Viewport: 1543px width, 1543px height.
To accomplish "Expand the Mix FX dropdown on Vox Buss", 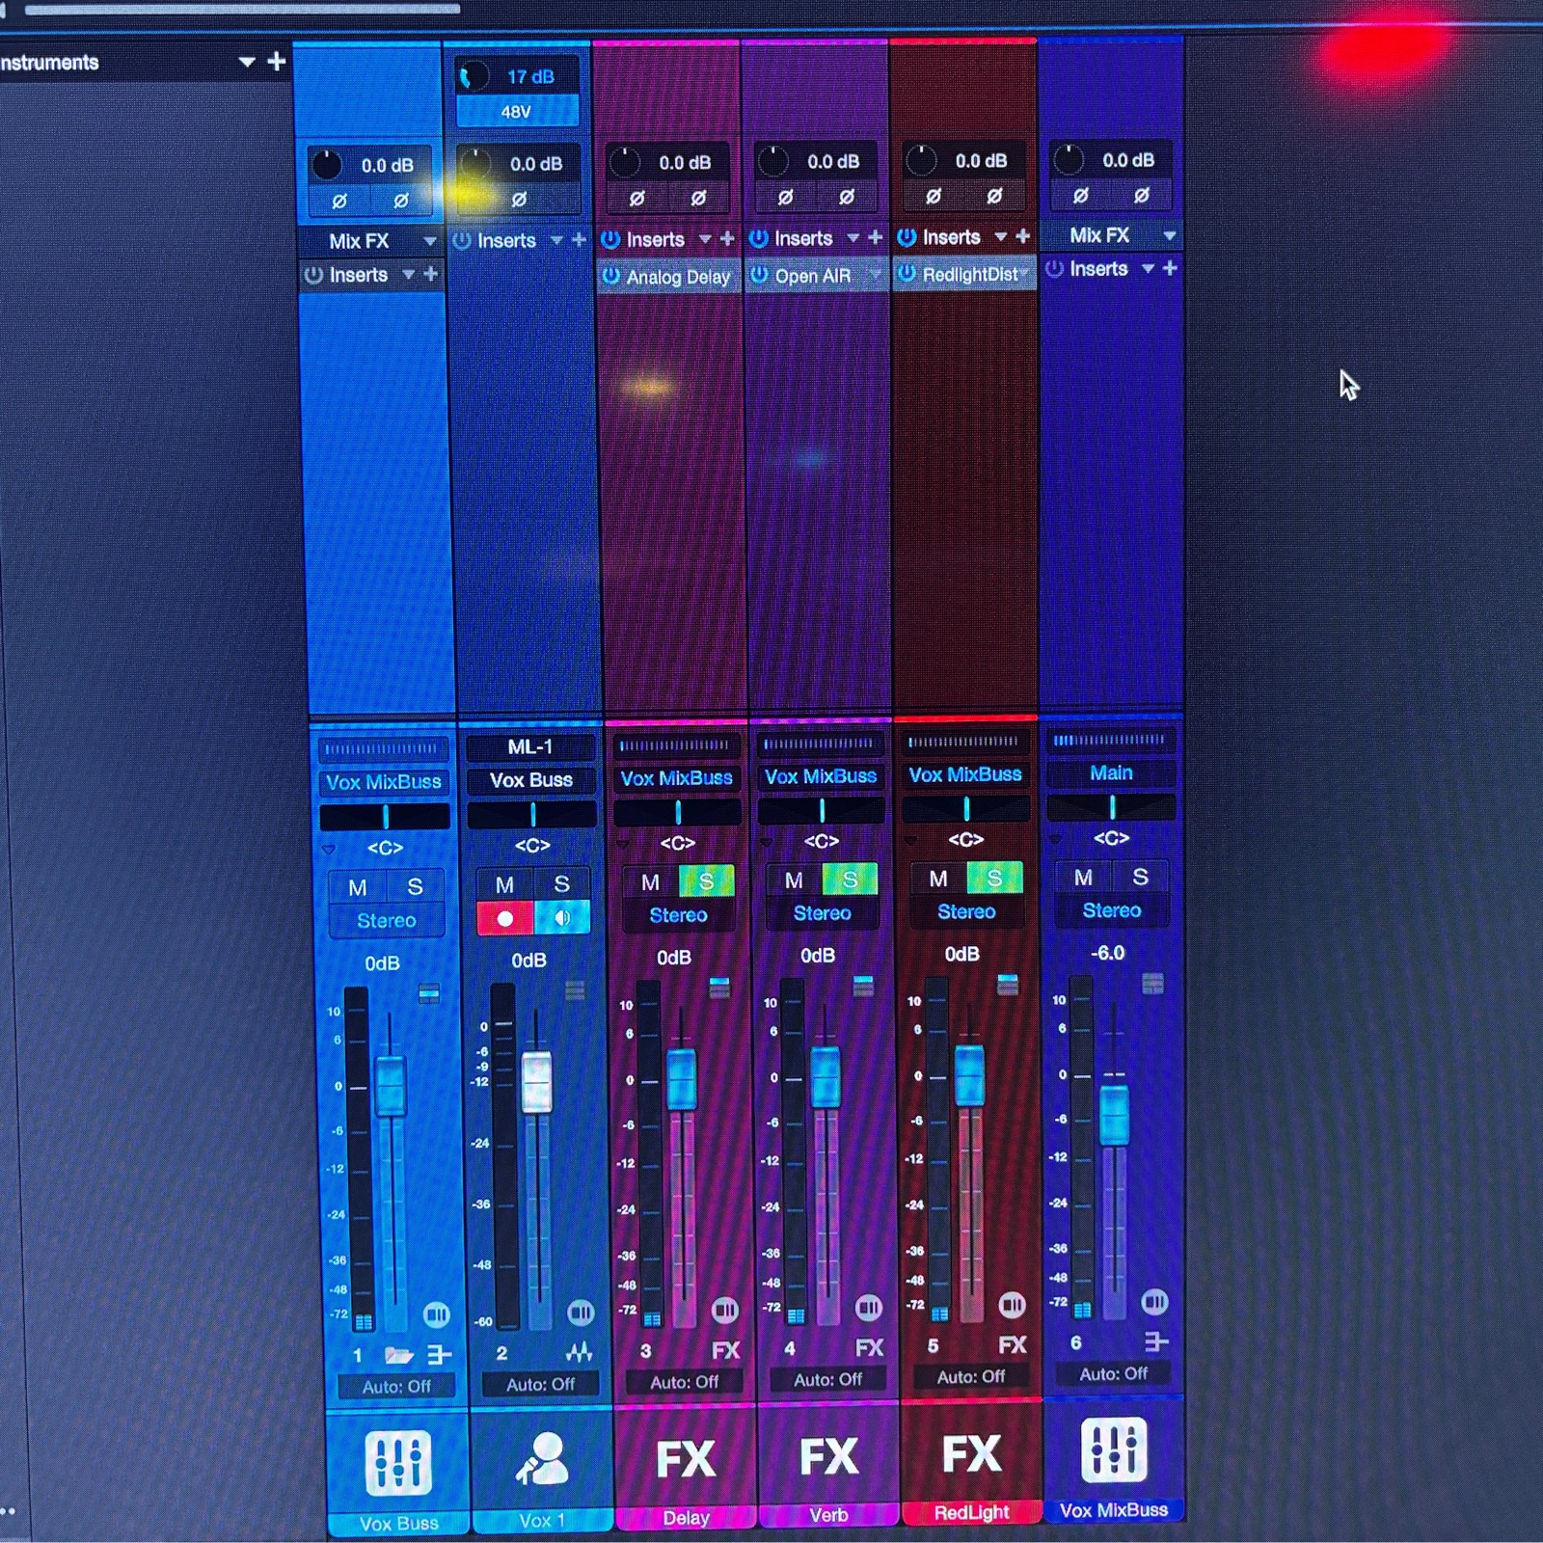I will (x=429, y=241).
